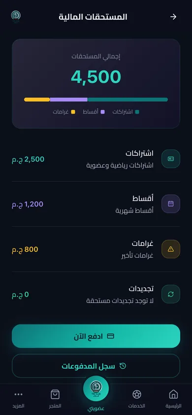Tap the أقساط calendar icon
The height and width of the screenshot is (415, 192).
pos(171,204)
